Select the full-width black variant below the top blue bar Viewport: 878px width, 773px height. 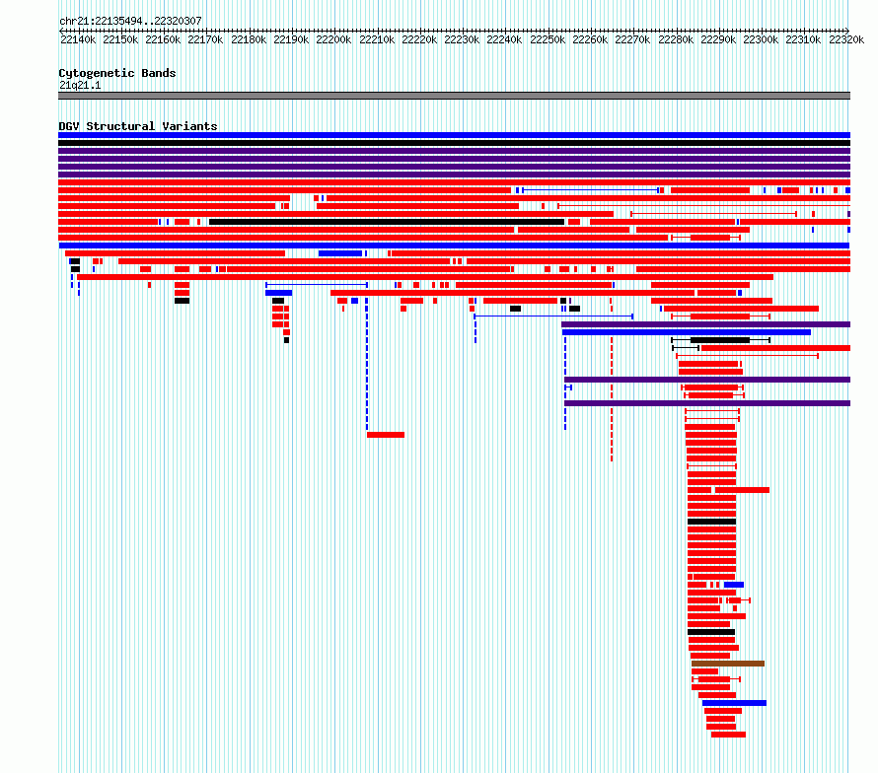point(454,143)
